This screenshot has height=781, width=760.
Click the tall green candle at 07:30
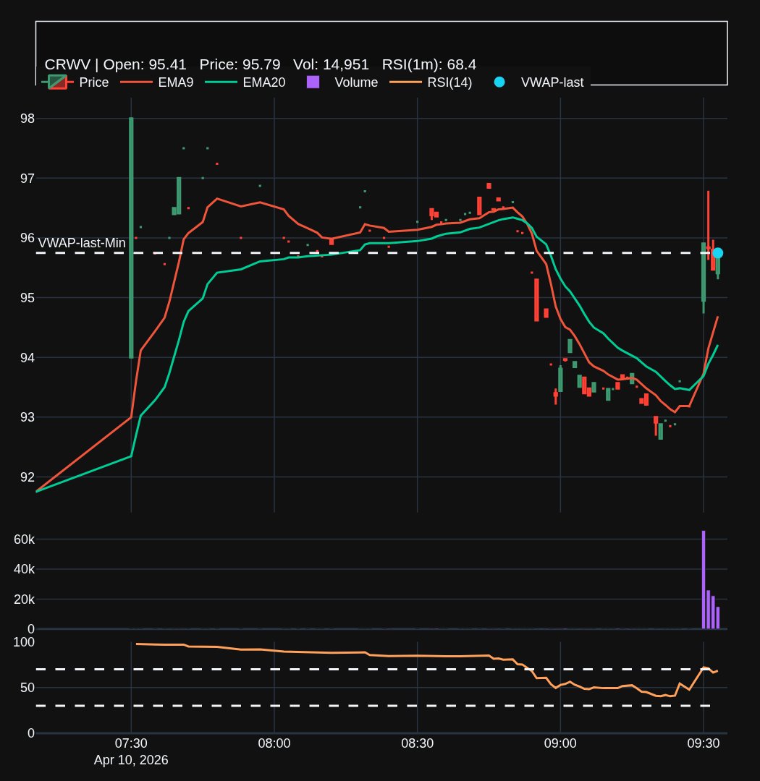131,238
